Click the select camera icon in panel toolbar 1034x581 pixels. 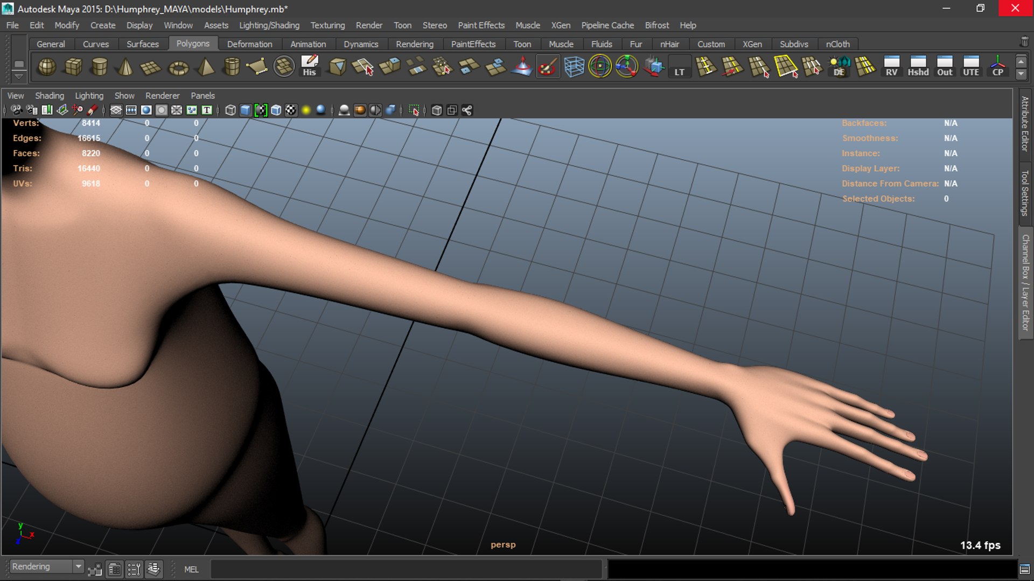(16, 110)
